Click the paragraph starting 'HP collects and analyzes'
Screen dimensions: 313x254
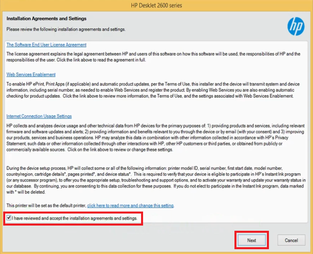[155, 137]
